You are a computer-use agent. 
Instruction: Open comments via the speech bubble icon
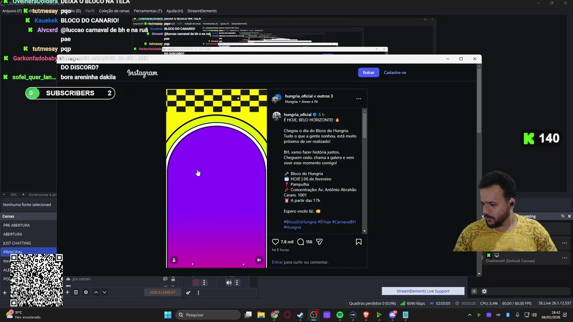(301, 241)
